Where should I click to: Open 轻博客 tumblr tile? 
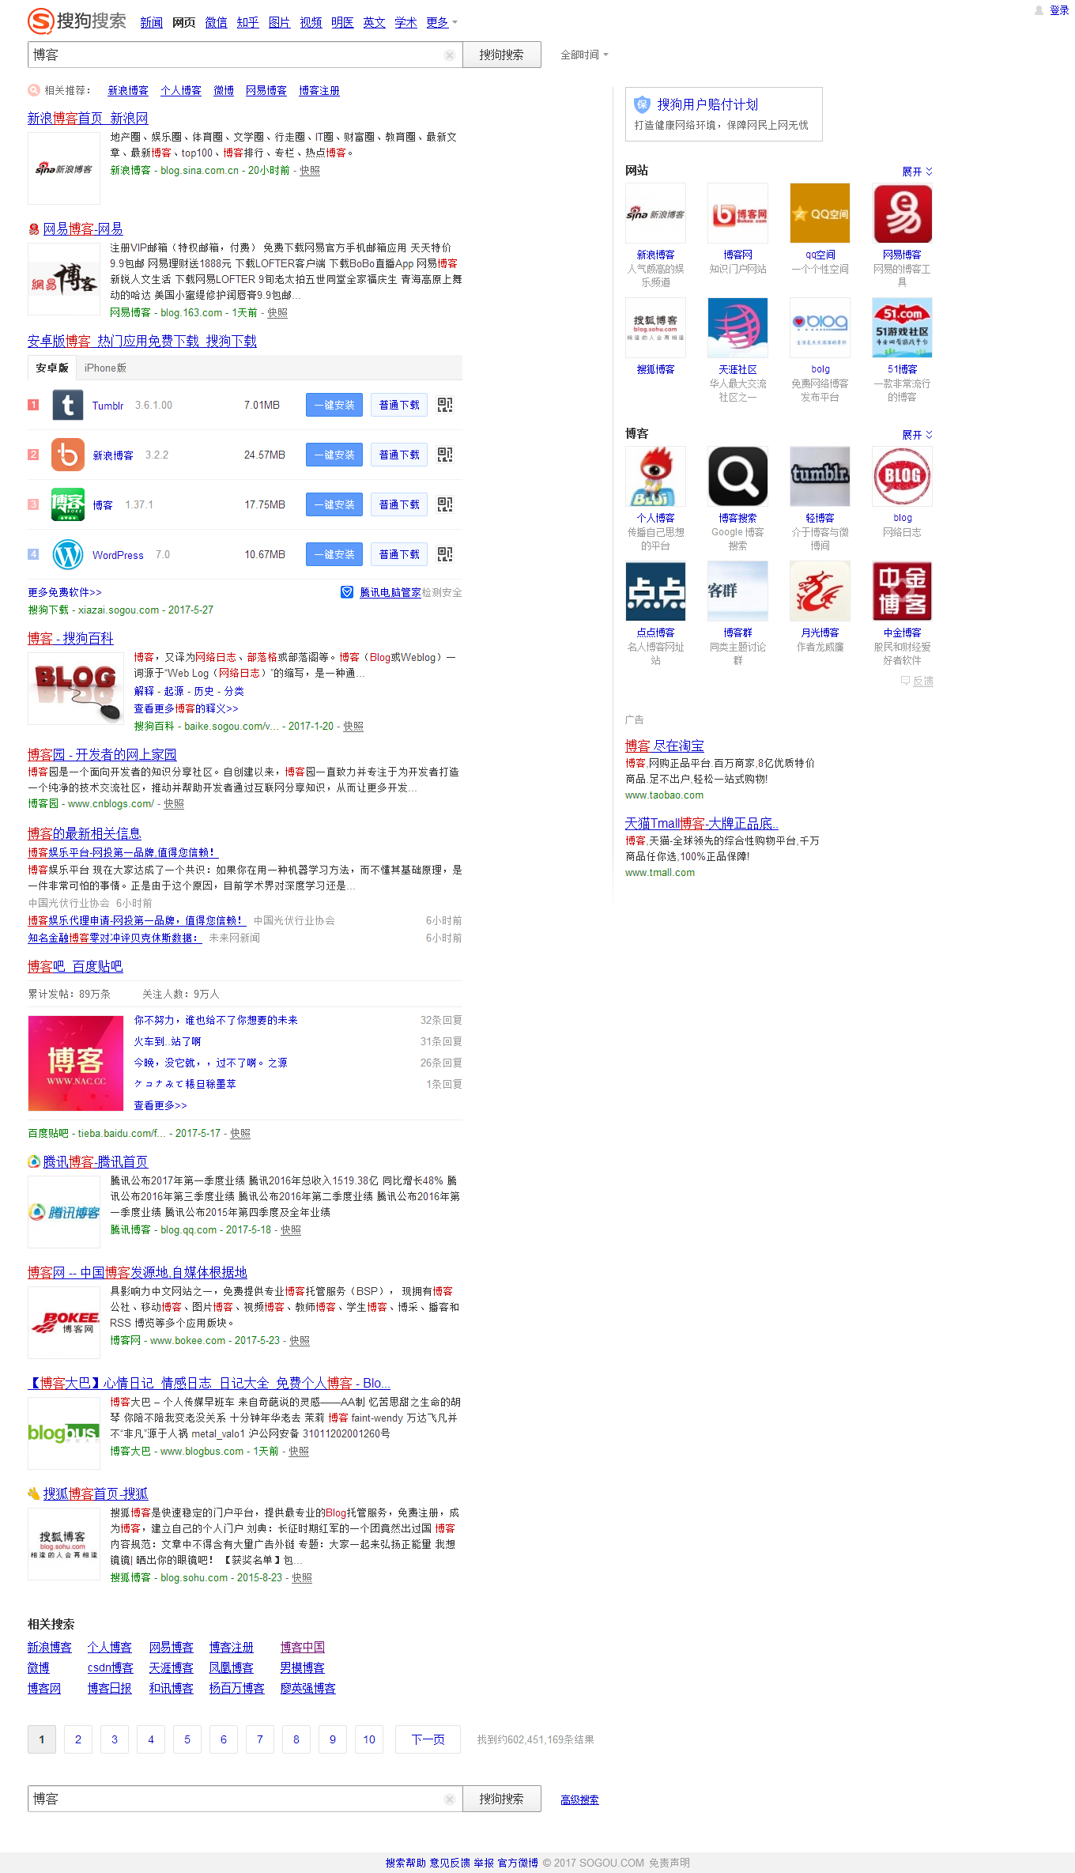pyautogui.click(x=820, y=477)
